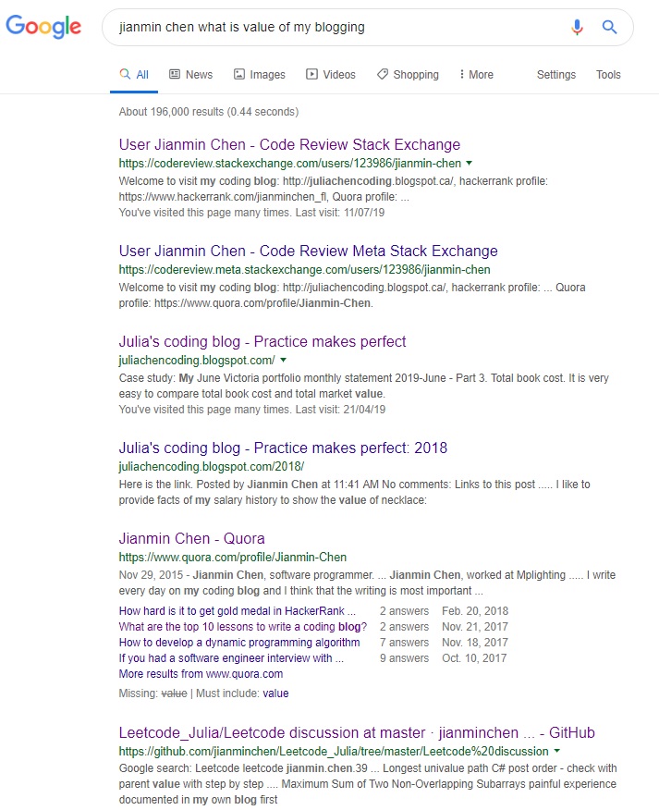Open search Tools options

608,74
